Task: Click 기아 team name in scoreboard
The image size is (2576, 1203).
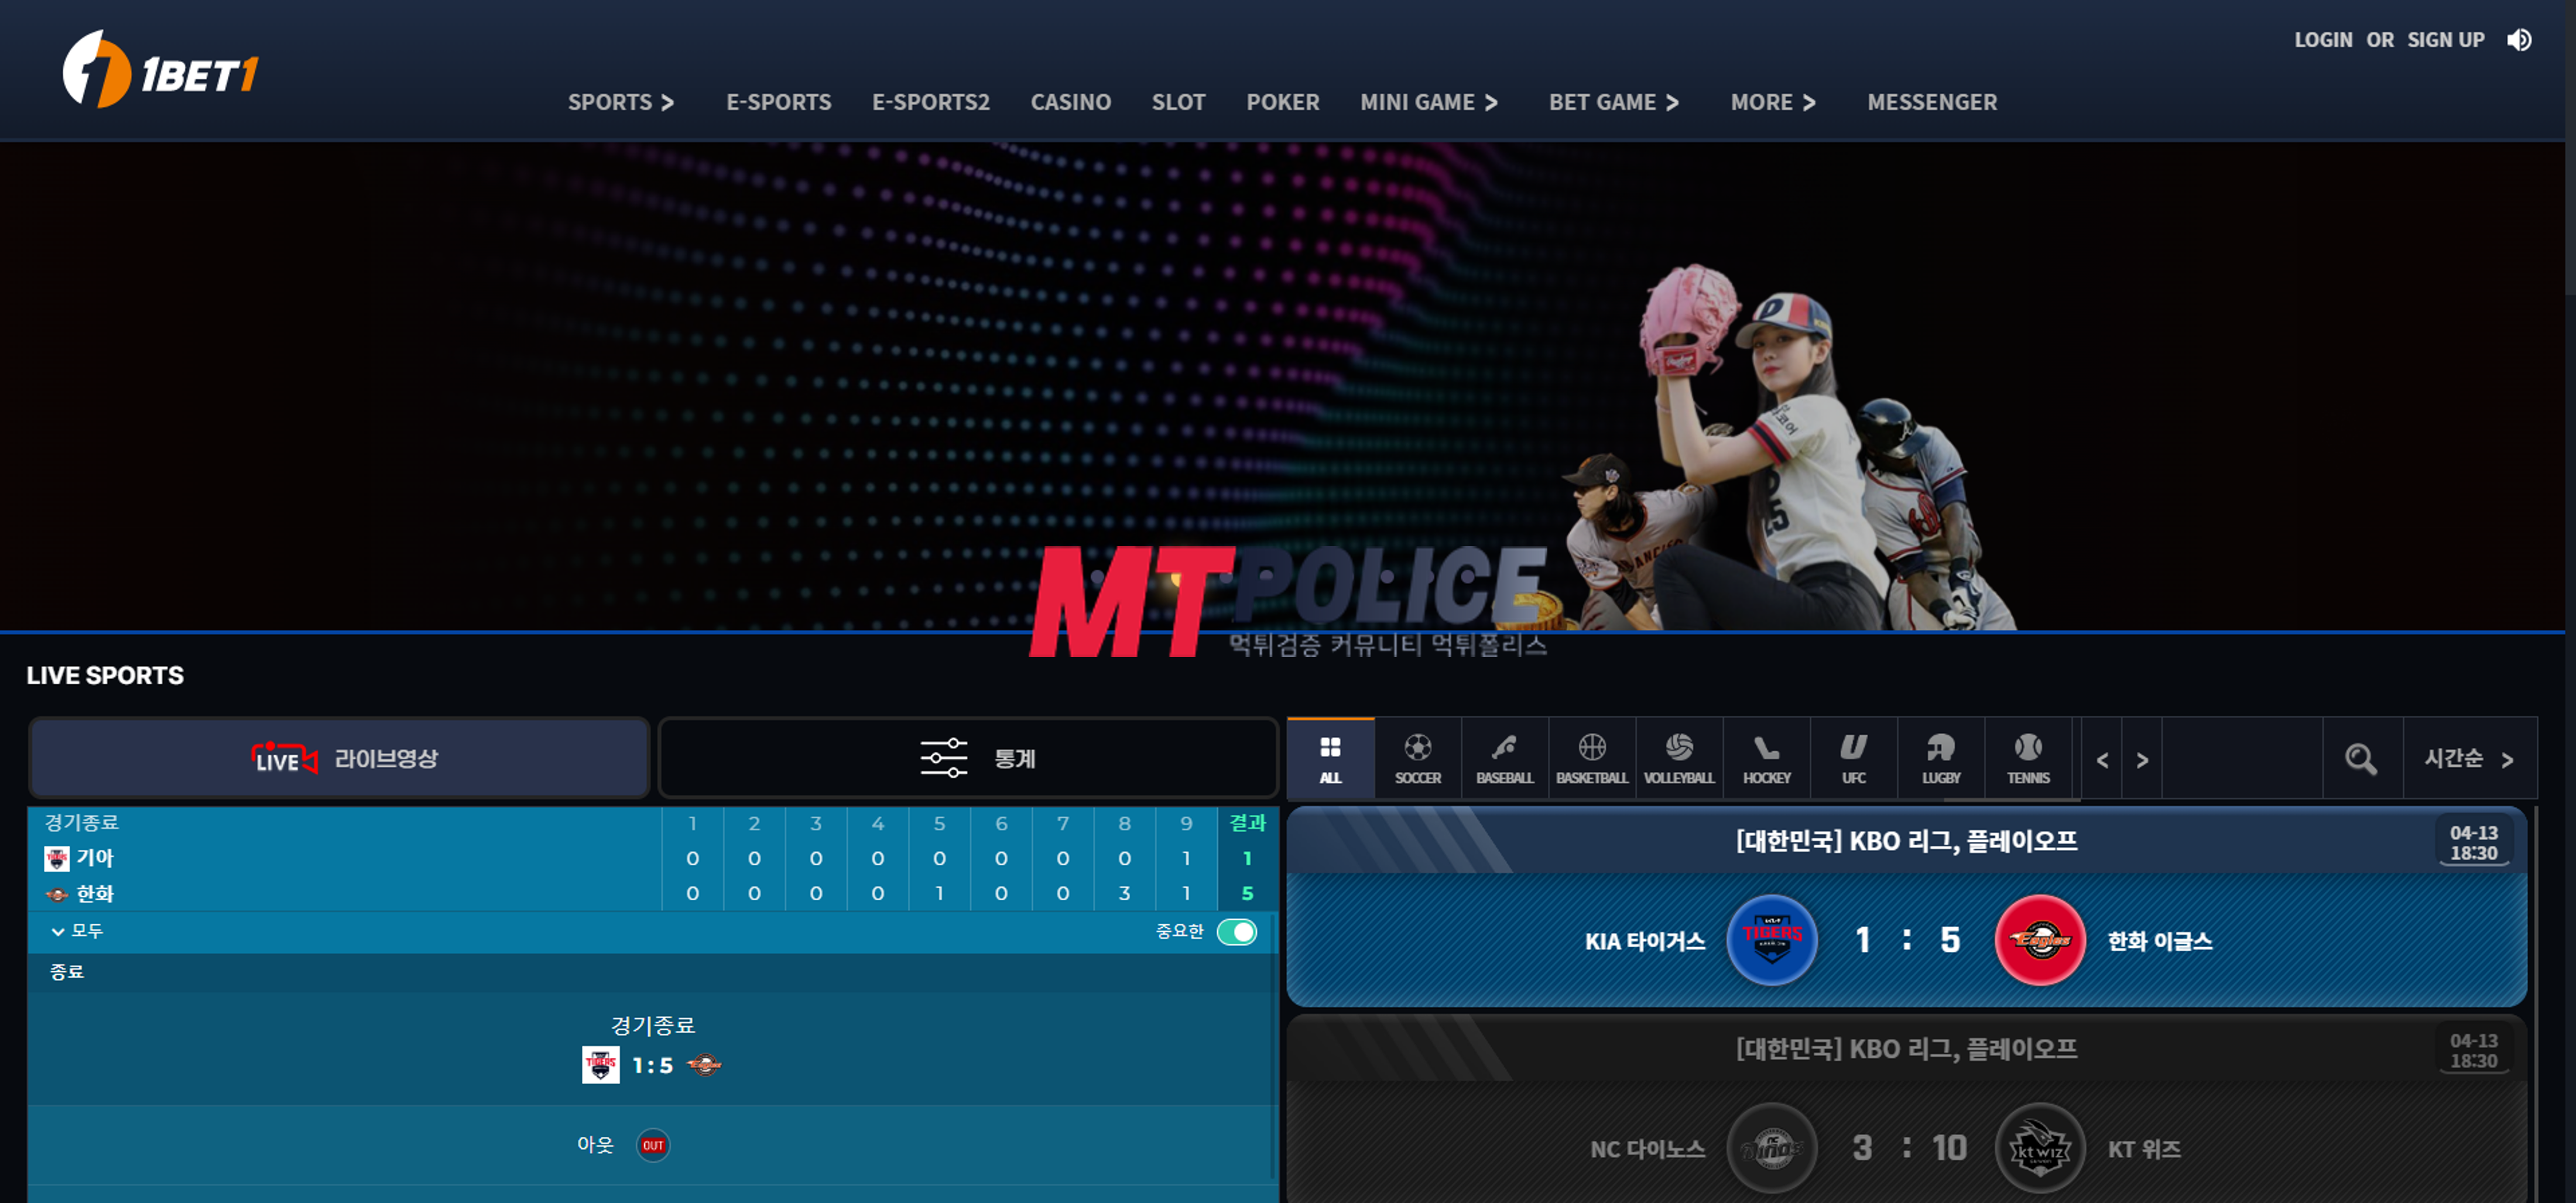Action: coord(95,858)
